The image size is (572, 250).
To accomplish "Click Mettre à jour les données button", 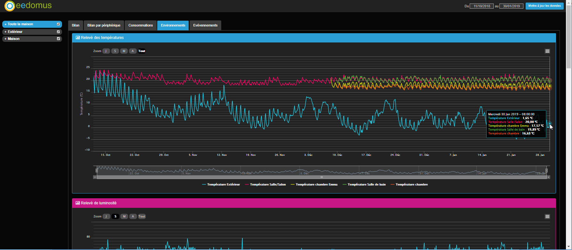I will coord(544,6).
